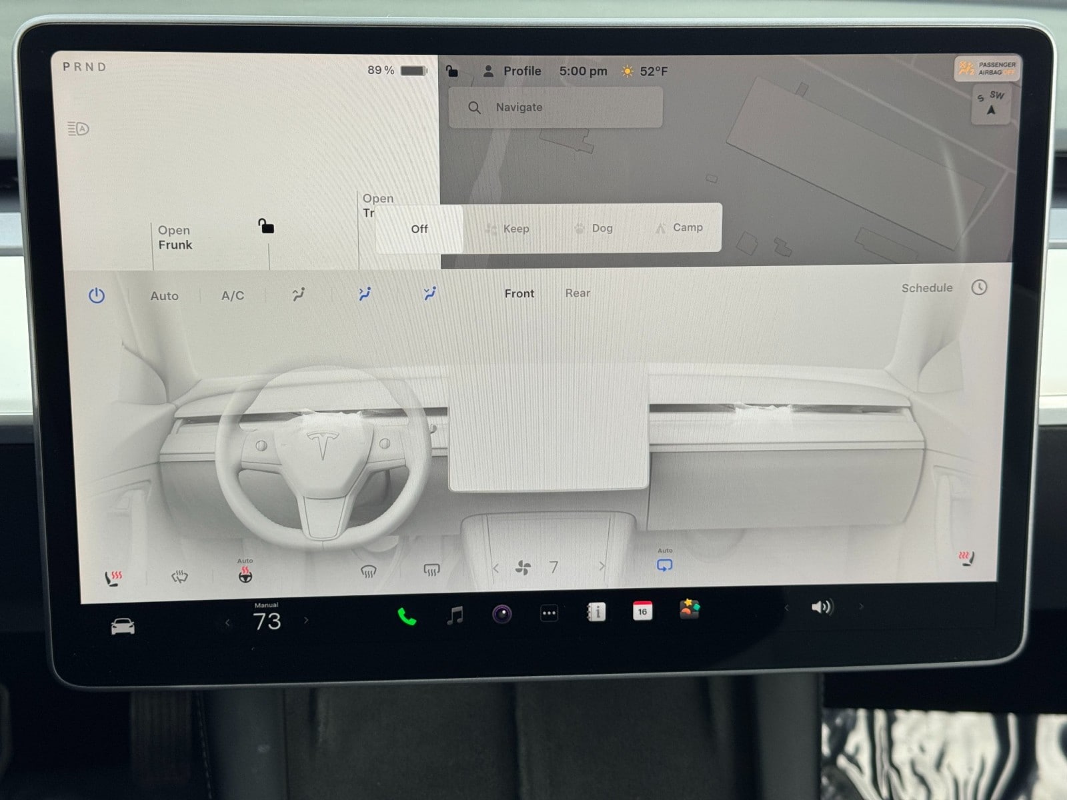Switch to the Rear climate tab
The image size is (1067, 800).
tap(578, 293)
